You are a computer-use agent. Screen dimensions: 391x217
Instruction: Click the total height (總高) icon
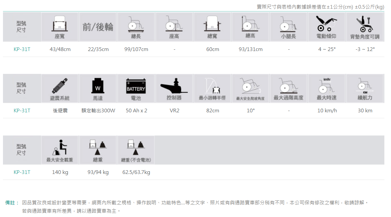tap(250, 23)
